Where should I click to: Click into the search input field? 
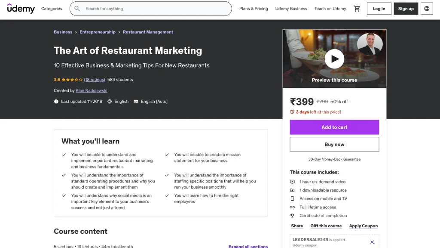click(155, 9)
